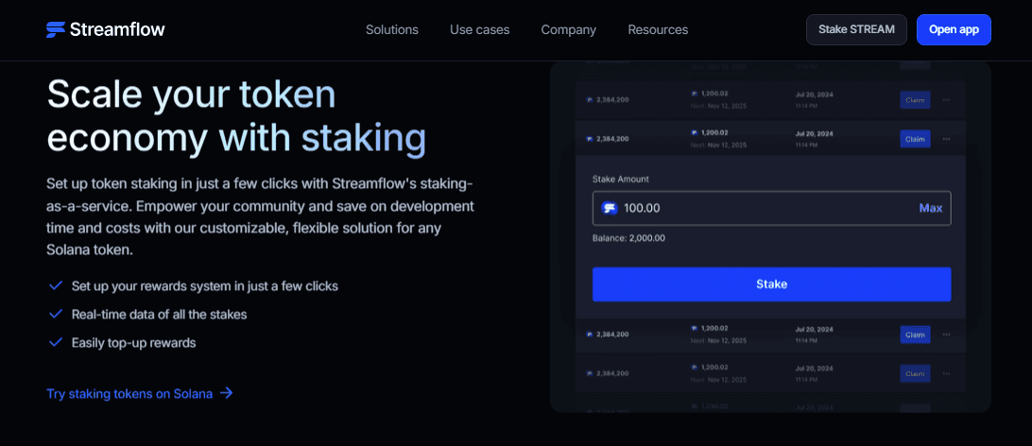Click the text Real-time data of all the stakes

tap(160, 315)
